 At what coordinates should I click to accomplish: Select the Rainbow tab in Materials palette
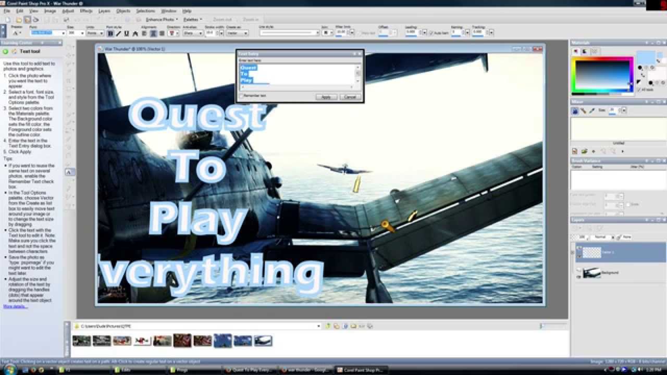[585, 52]
